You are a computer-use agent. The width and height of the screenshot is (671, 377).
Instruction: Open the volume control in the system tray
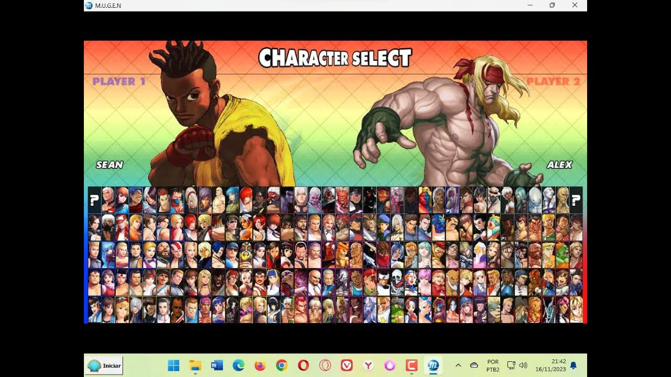click(523, 365)
